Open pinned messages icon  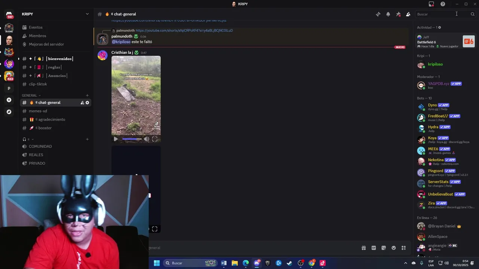tap(398, 14)
